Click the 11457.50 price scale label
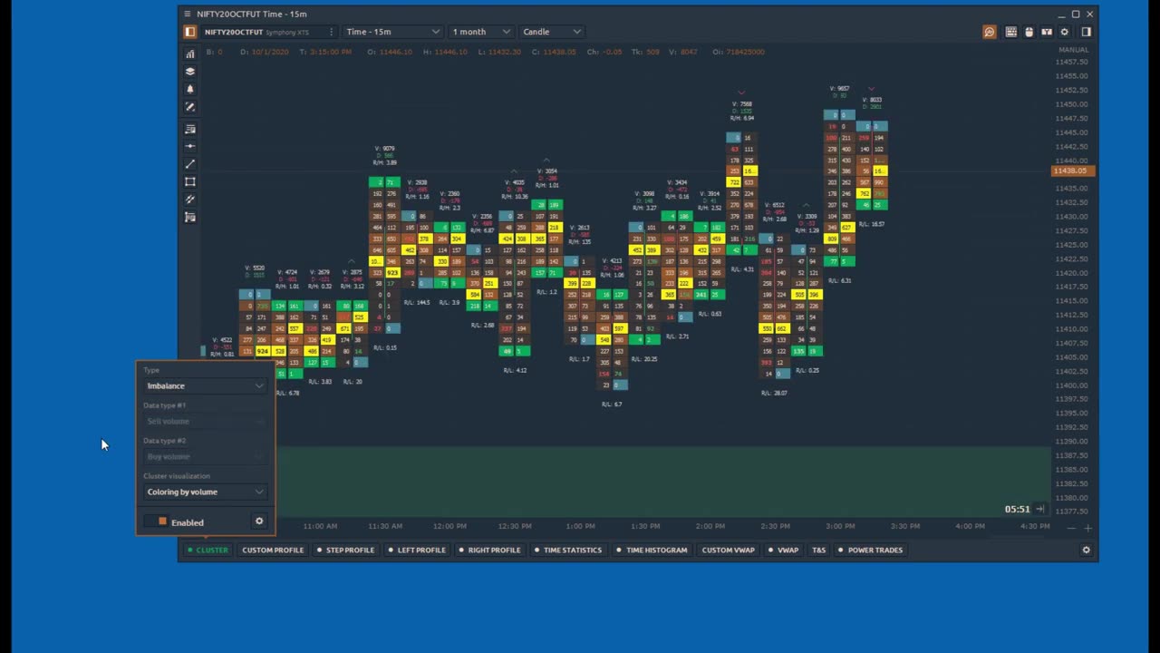The image size is (1160, 653). [x=1072, y=62]
